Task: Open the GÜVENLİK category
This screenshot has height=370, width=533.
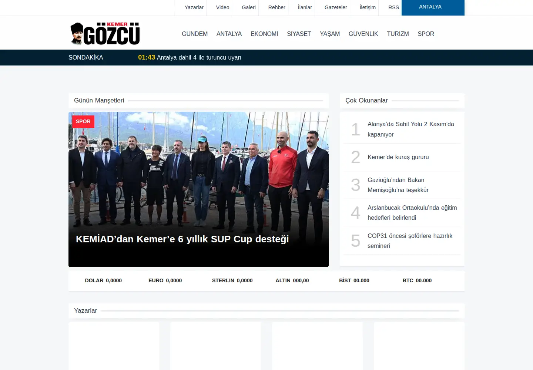Action: pyautogui.click(x=363, y=34)
